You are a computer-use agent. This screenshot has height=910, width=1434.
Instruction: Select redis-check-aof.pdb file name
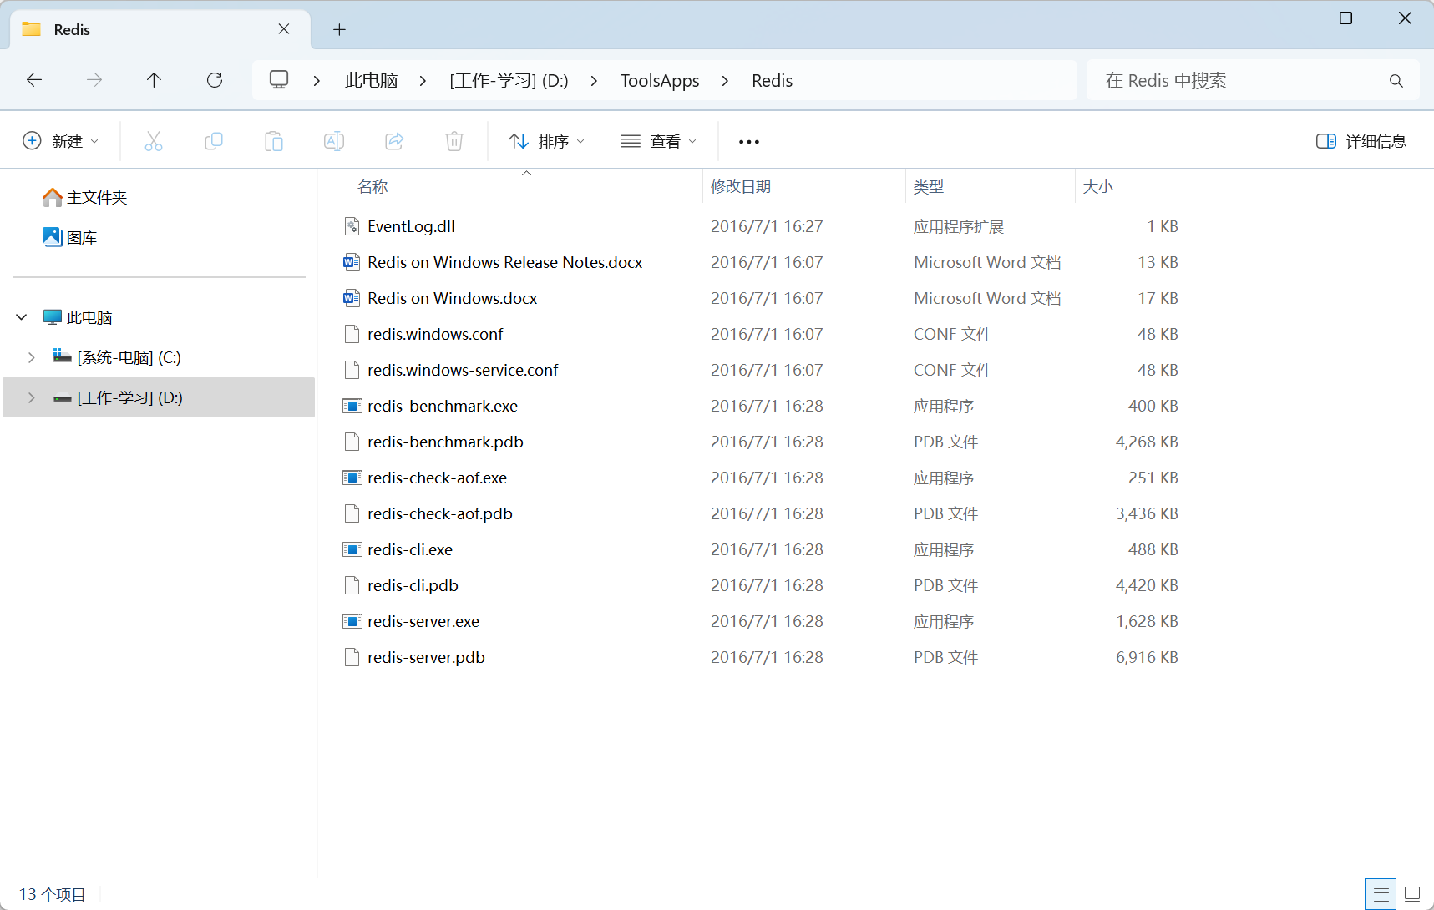click(x=440, y=513)
